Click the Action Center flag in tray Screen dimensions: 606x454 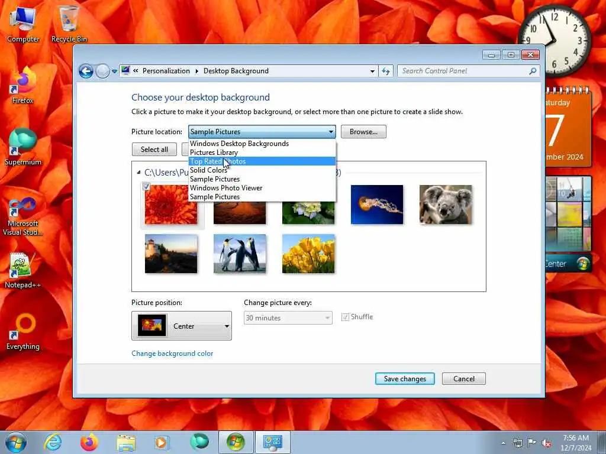click(x=532, y=443)
